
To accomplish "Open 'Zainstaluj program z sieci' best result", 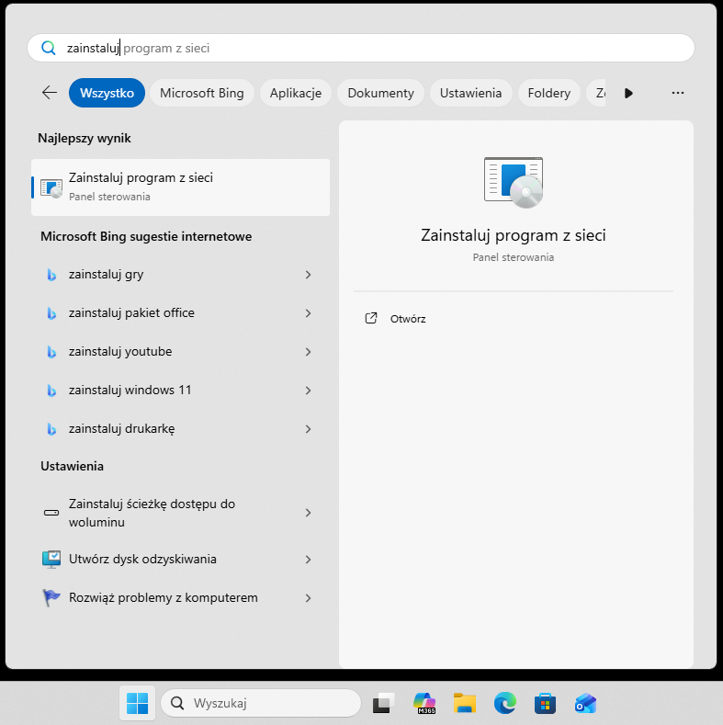I will (x=180, y=187).
